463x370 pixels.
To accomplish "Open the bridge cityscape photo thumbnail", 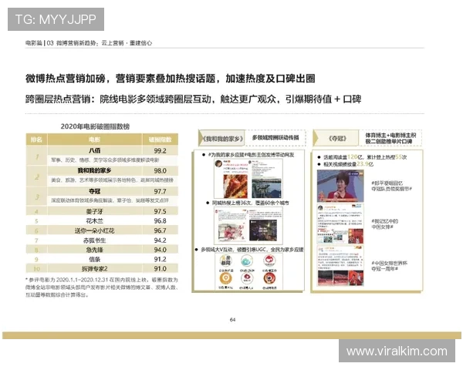I will (x=267, y=189).
